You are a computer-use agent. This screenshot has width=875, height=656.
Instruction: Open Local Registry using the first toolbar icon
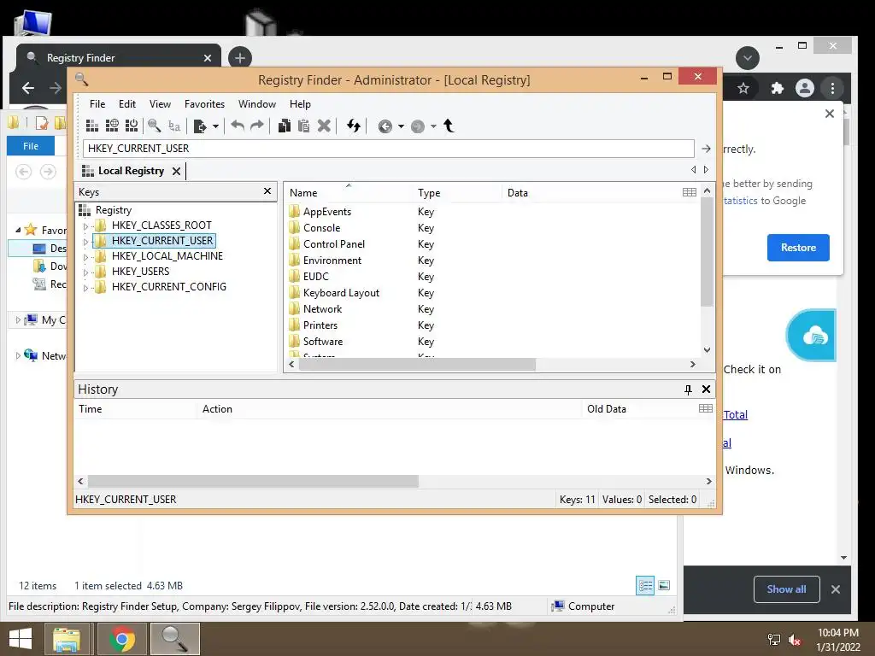(92, 126)
